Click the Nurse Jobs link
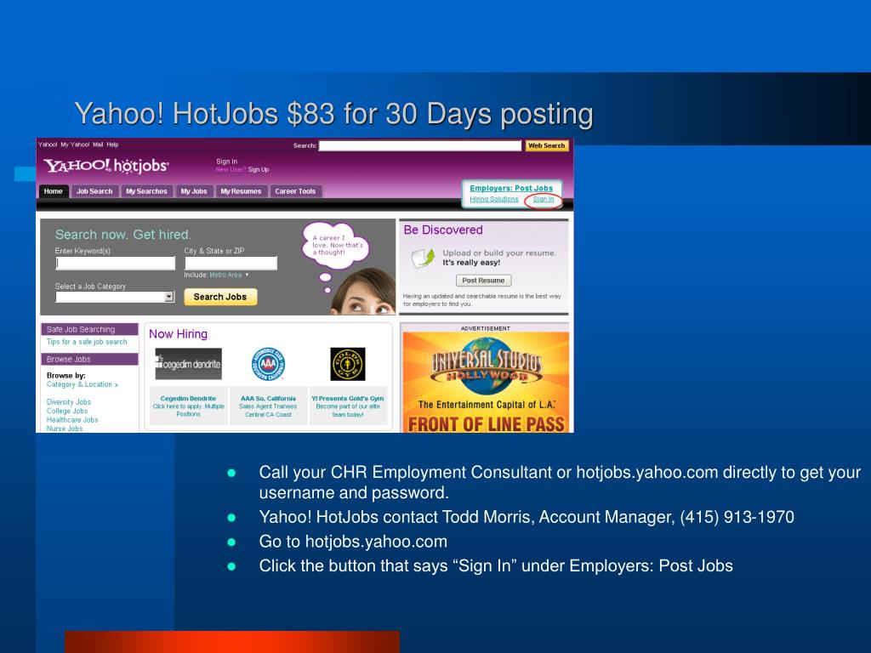This screenshot has width=871, height=653. pyautogui.click(x=65, y=429)
